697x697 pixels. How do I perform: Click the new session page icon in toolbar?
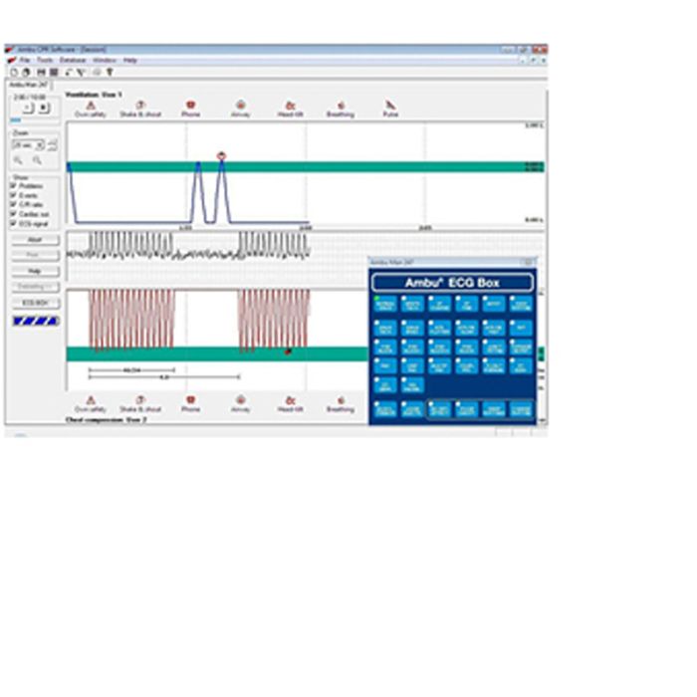click(14, 72)
